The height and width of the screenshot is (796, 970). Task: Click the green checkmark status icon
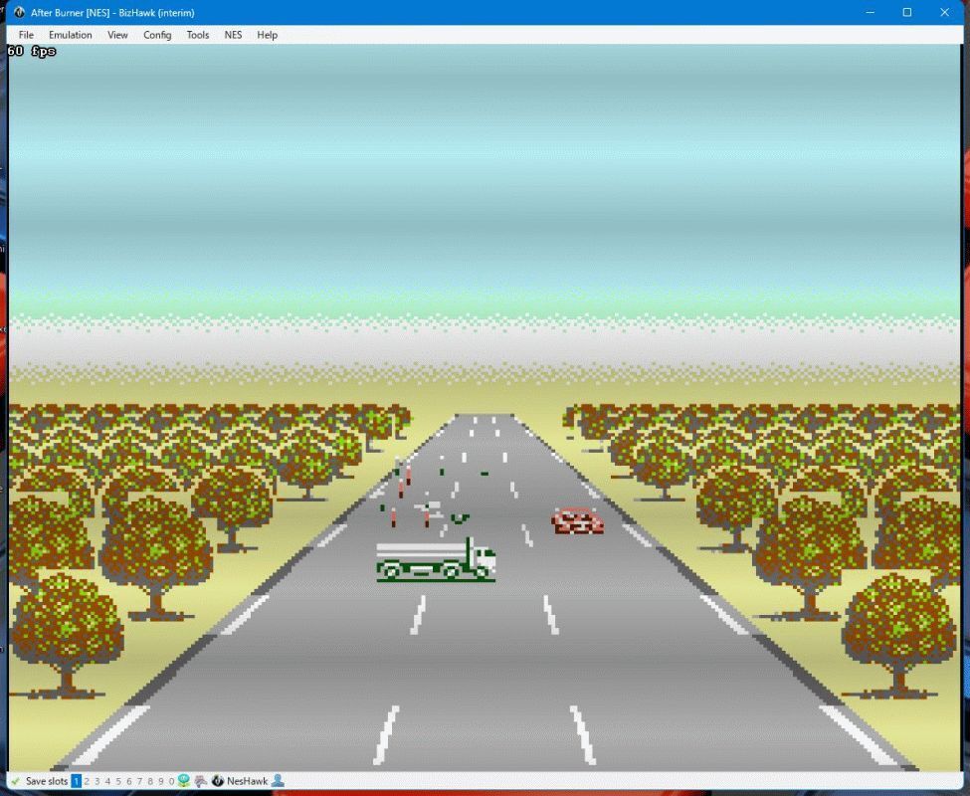(16, 781)
